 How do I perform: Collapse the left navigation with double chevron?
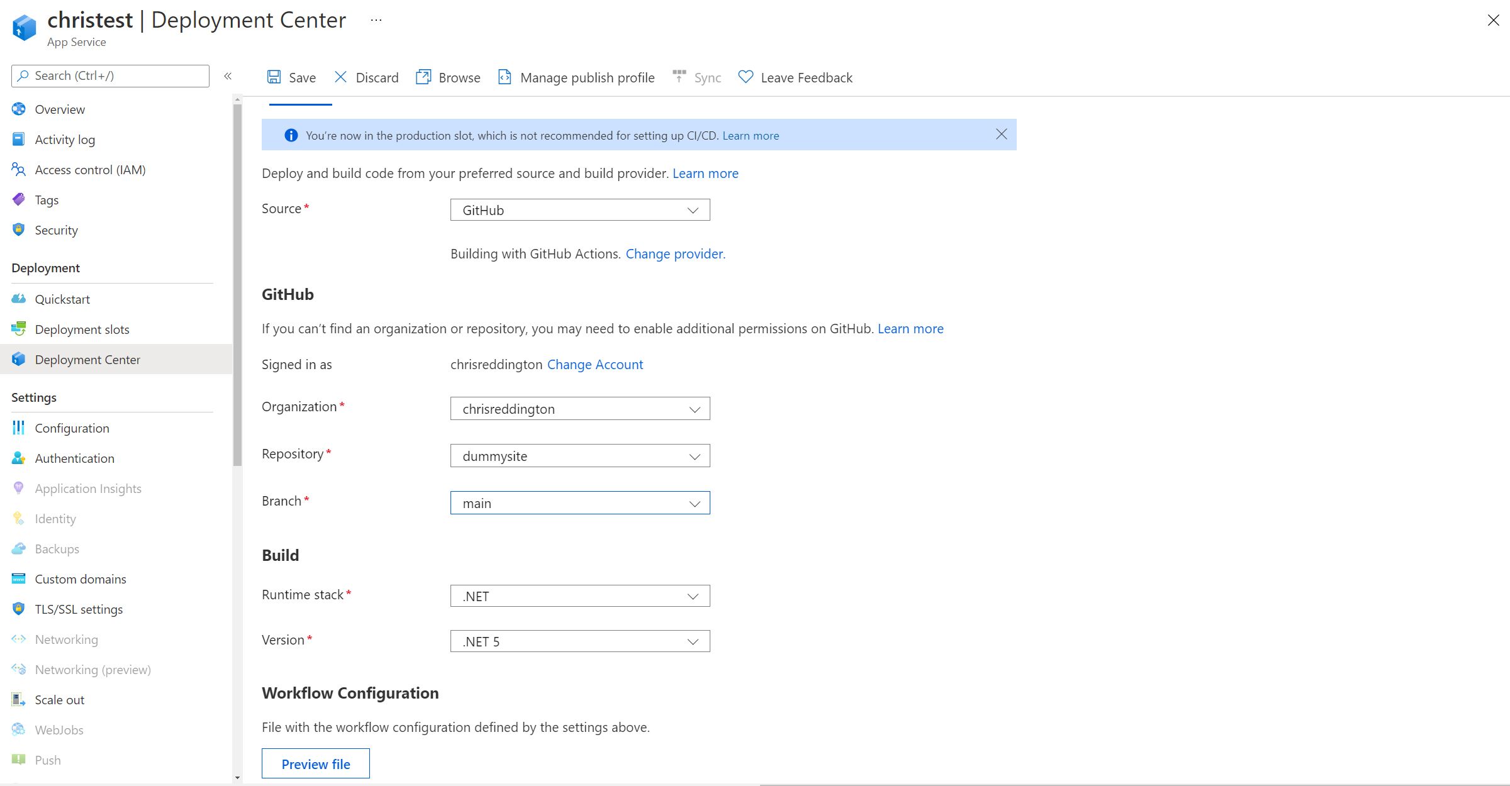click(228, 75)
